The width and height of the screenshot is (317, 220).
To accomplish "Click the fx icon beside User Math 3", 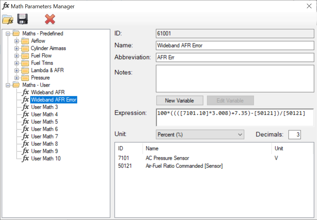I will pyautogui.click(x=26, y=107).
